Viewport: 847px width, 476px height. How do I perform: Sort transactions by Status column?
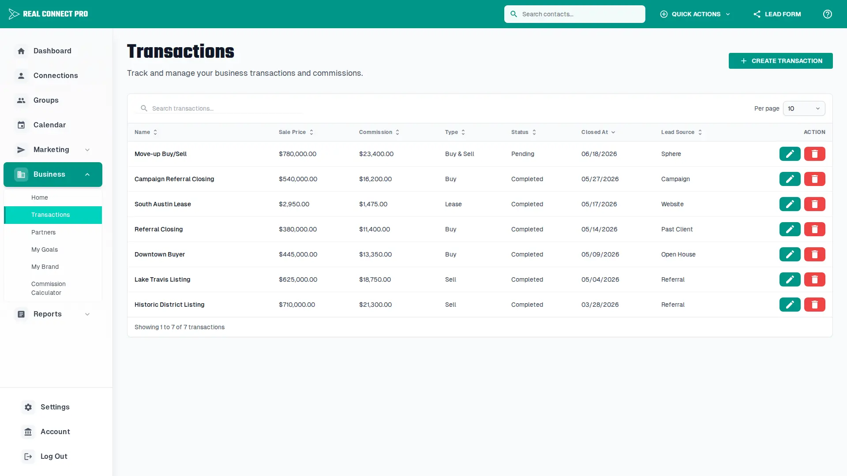click(x=524, y=132)
